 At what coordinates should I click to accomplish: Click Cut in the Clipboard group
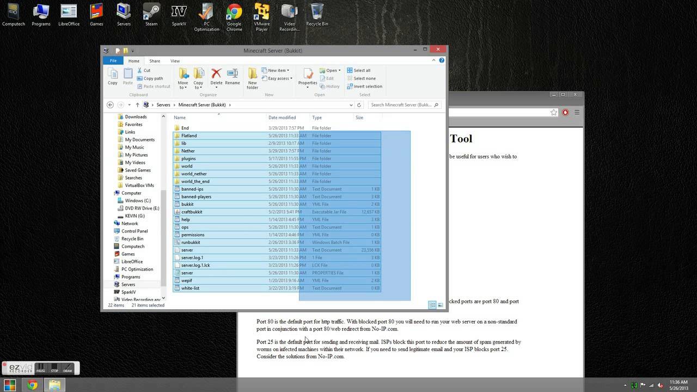(144, 70)
